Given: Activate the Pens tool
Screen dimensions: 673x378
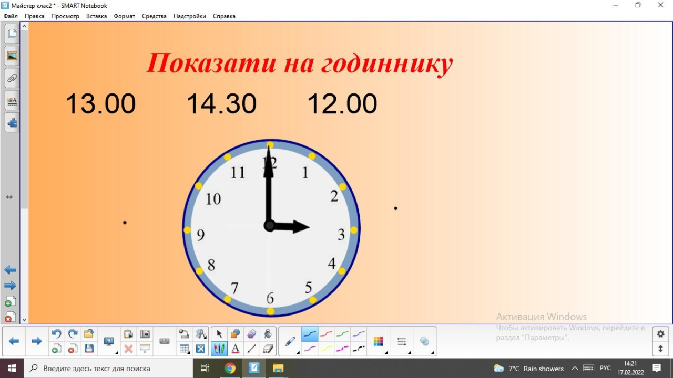Looking at the screenshot, I should coord(219,349).
